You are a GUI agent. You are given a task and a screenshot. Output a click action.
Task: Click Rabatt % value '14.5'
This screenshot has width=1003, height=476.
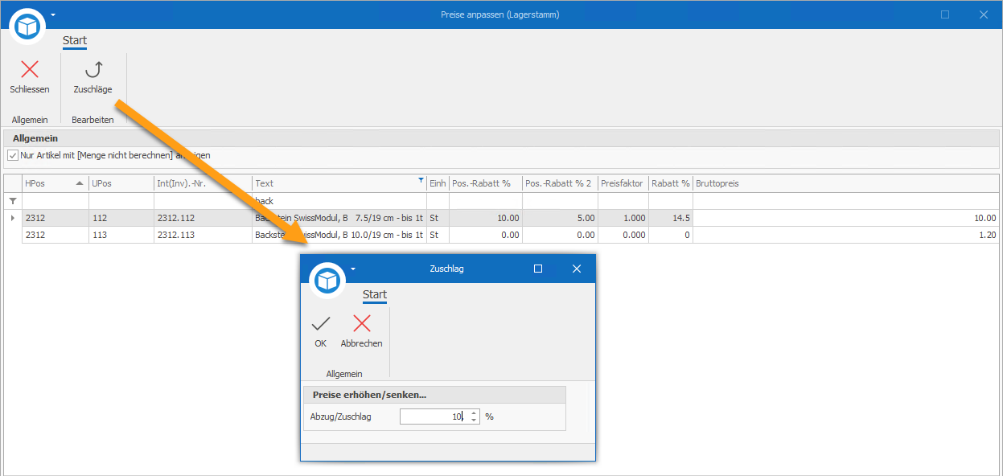click(x=671, y=218)
